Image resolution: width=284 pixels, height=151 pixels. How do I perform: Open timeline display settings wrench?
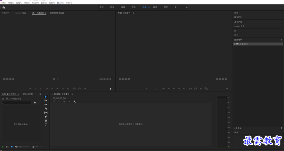pyautogui.click(x=75, y=102)
